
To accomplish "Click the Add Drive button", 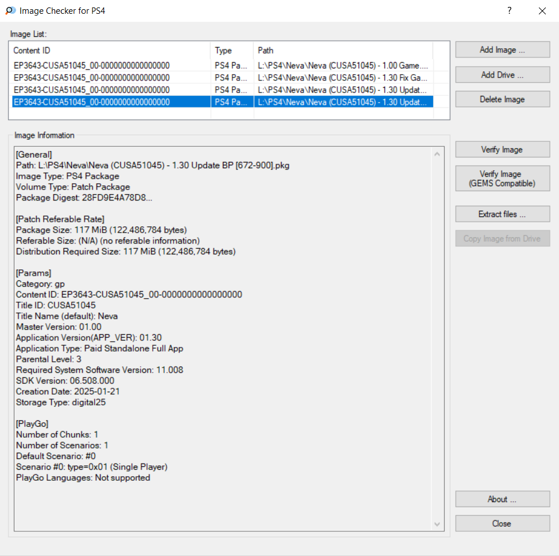I will (x=502, y=75).
